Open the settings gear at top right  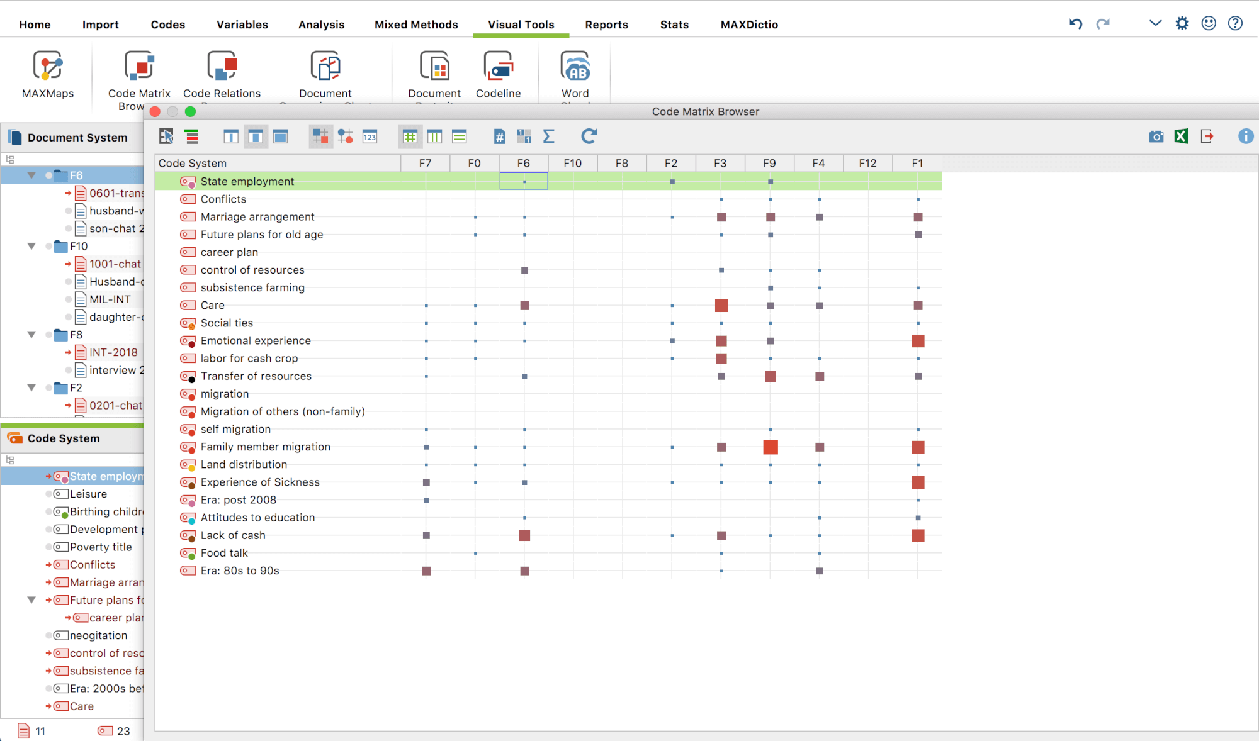1182,23
